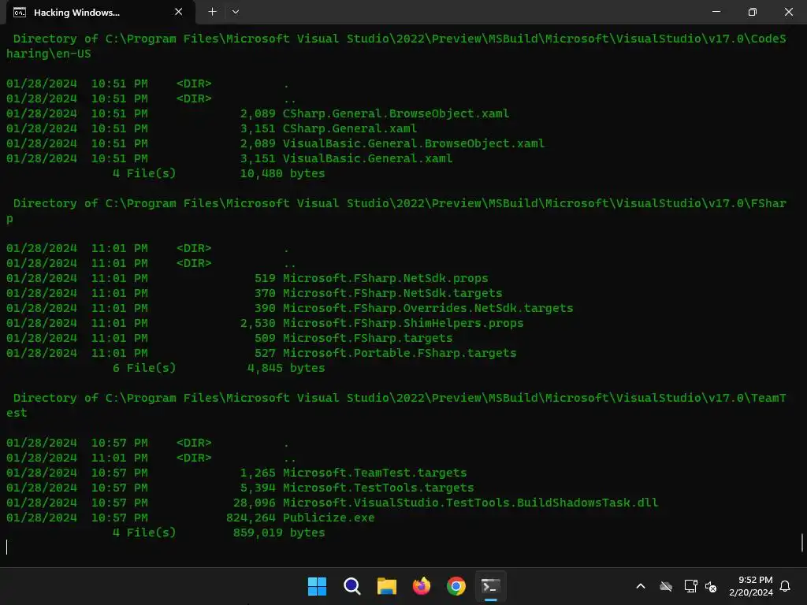Screen dimensions: 807x605
Task: Click Publicize.exe filename
Action: [x=329, y=518]
